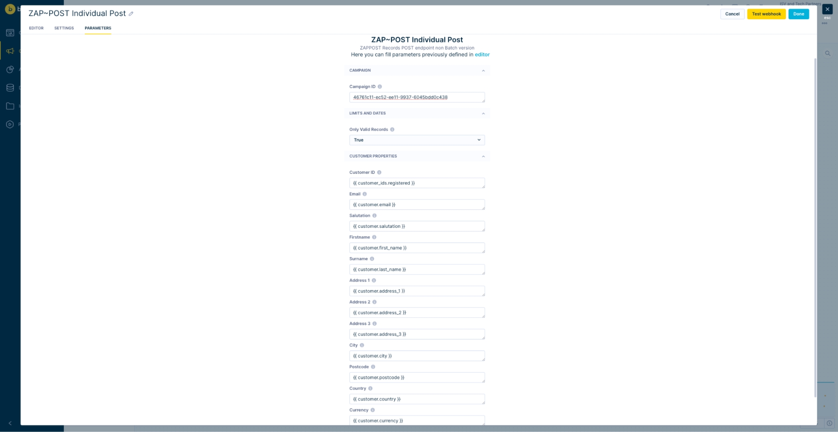Open the Only Valid Records dropdown

click(417, 140)
